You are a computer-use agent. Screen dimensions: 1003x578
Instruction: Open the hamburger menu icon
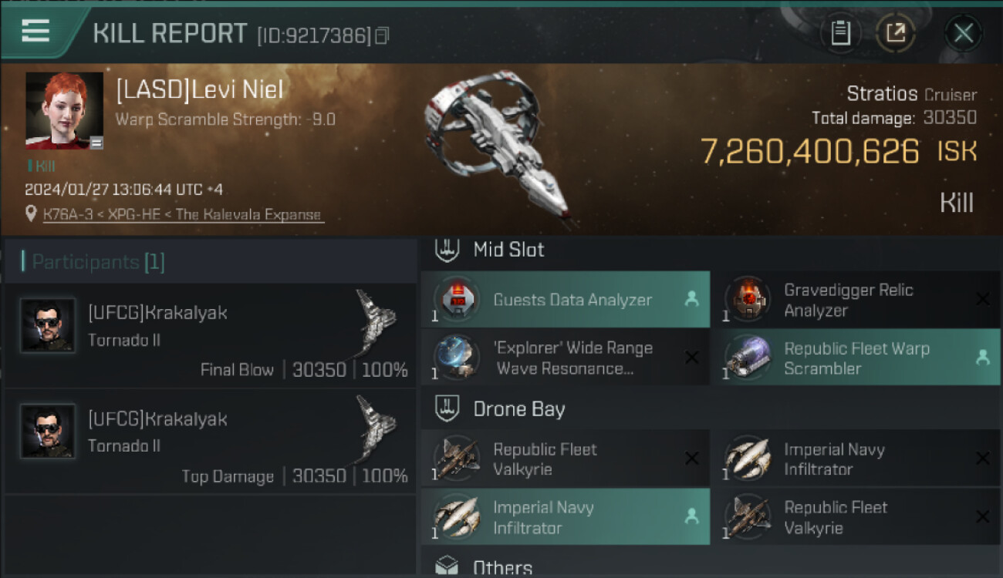pyautogui.click(x=35, y=31)
